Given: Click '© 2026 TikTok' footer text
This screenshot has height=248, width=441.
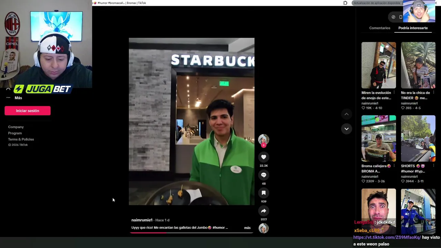Looking at the screenshot, I should point(18,145).
